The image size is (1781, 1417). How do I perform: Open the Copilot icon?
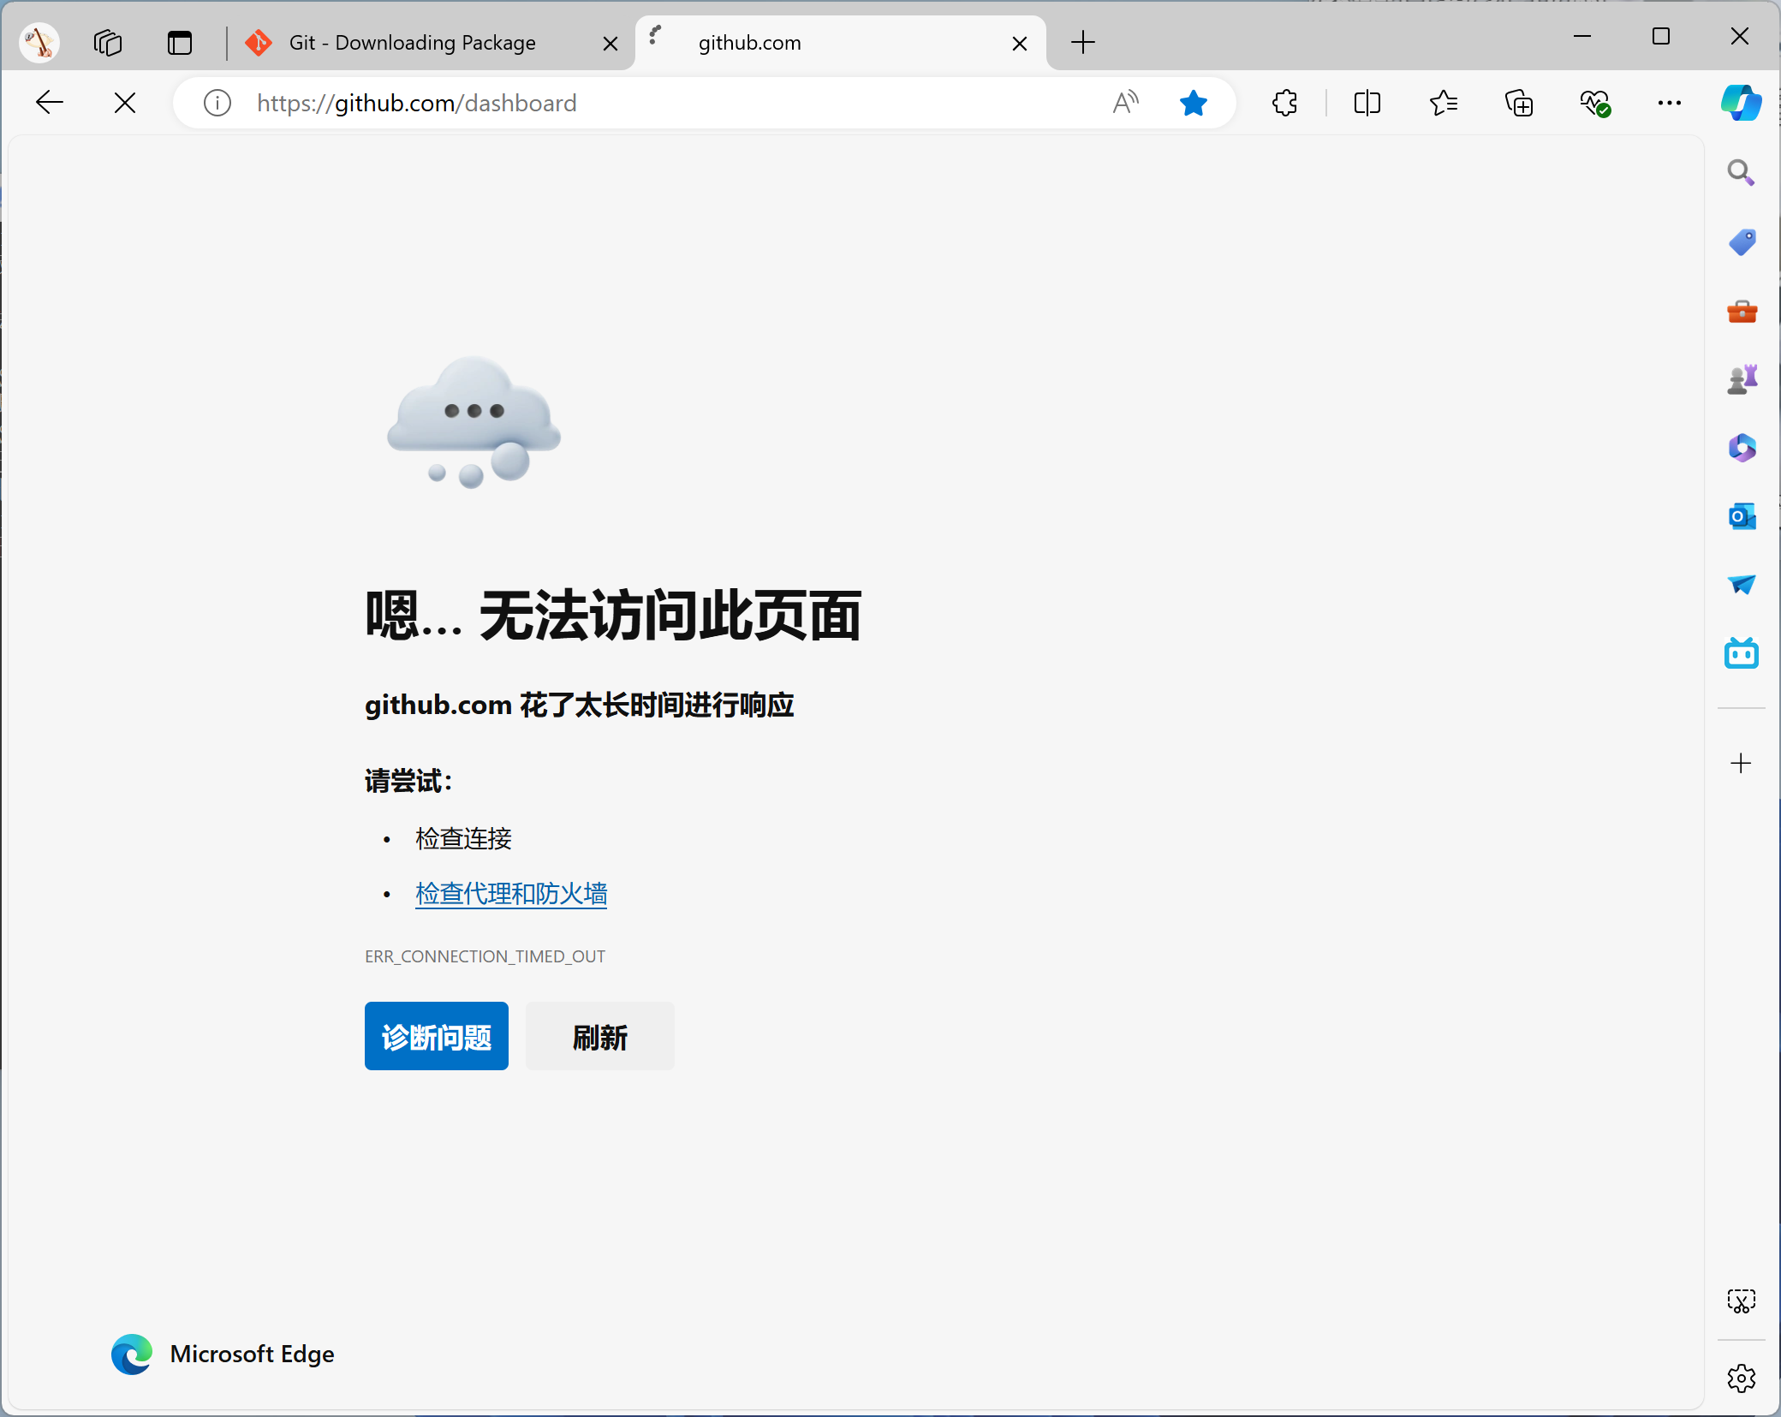click(1742, 103)
